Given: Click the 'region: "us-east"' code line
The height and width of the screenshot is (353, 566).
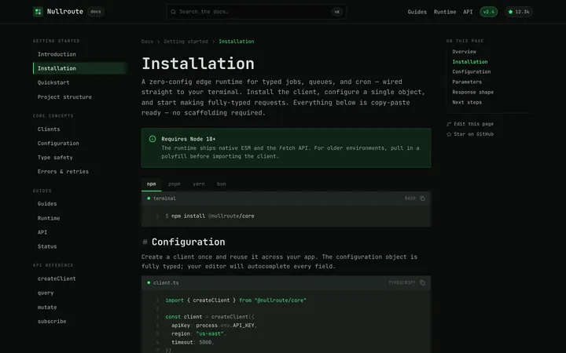Looking at the screenshot, I should 199,334.
